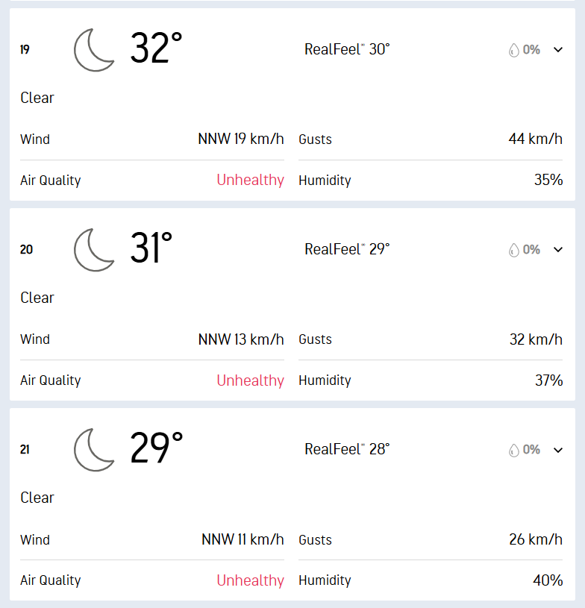
Task: Click the raindrop icon in hour 19 card
Action: (x=513, y=50)
